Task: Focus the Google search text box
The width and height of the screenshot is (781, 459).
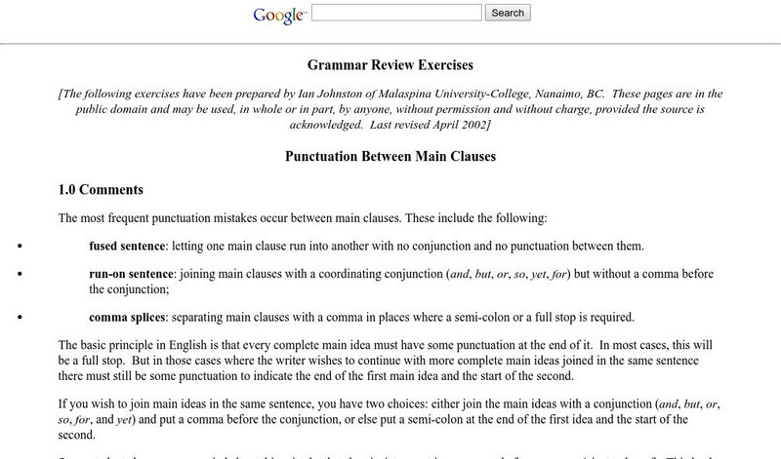Action: coord(396,13)
